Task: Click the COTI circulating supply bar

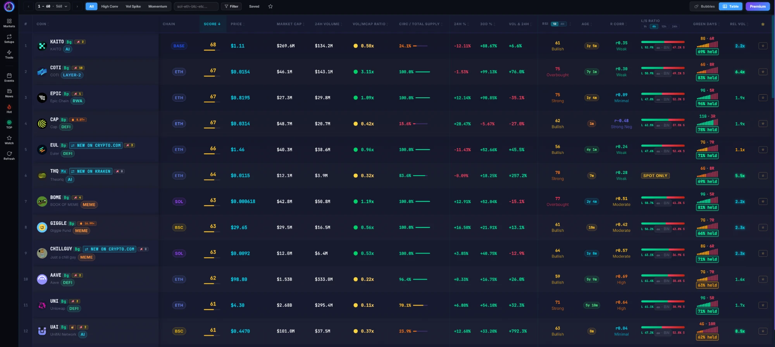Action: pyautogui.click(x=423, y=72)
